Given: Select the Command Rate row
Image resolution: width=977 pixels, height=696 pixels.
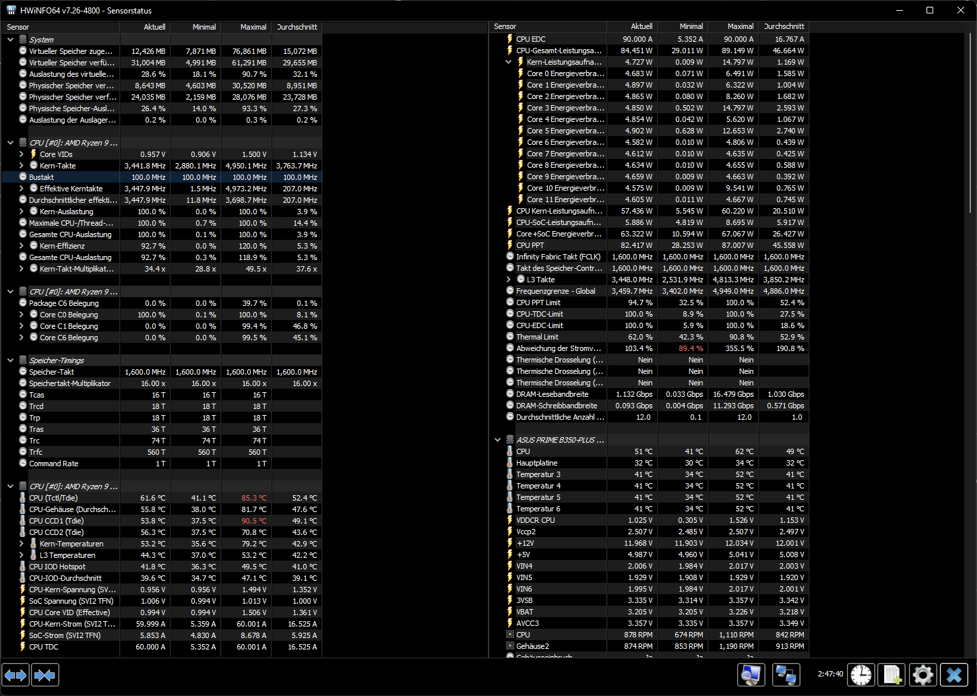Looking at the screenshot, I should tap(162, 464).
